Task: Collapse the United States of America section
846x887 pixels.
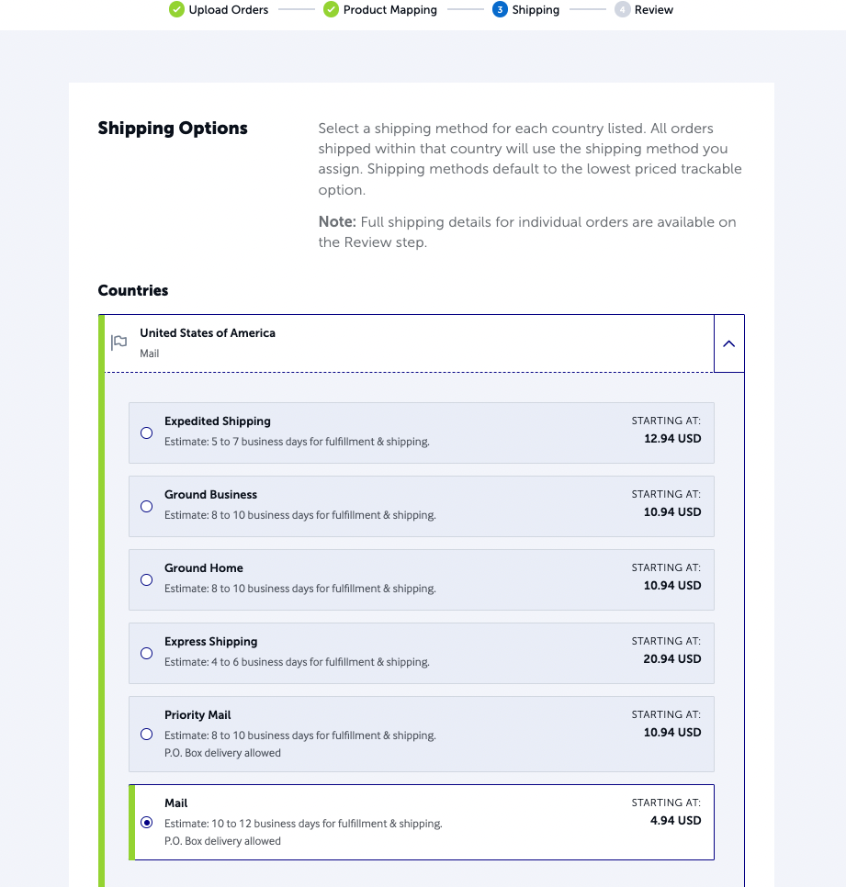Action: pyautogui.click(x=729, y=342)
